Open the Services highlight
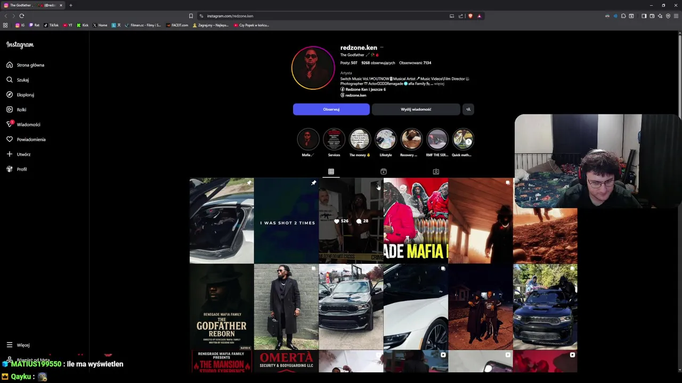This screenshot has height=383, width=682. 334,139
